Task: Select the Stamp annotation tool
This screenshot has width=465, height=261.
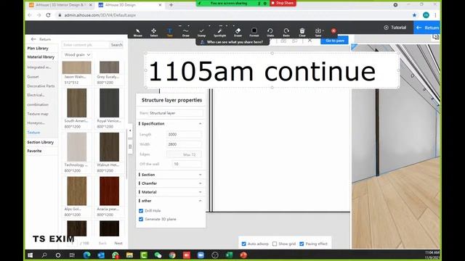Action: (x=202, y=32)
